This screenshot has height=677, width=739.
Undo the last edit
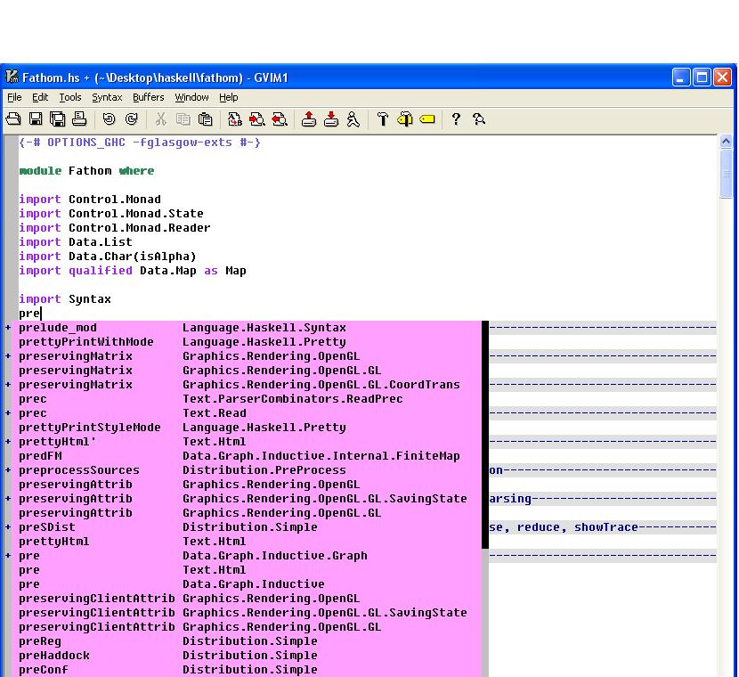coord(107,118)
